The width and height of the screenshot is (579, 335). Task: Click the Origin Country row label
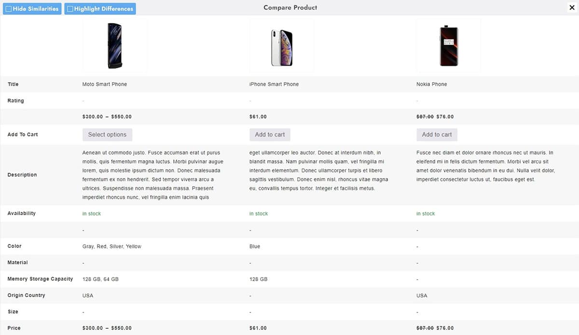[26, 296]
